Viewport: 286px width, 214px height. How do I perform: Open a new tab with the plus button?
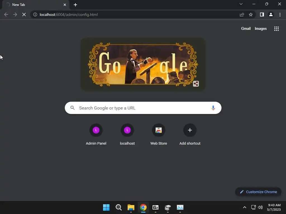[75, 5]
